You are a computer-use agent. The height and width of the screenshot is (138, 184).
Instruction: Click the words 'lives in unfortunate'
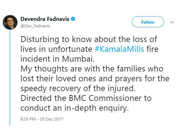pos(56,49)
